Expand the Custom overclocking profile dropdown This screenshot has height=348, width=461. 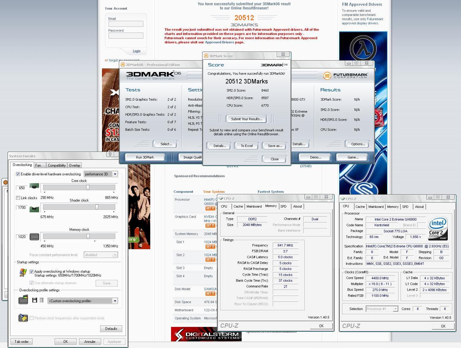tap(83, 301)
